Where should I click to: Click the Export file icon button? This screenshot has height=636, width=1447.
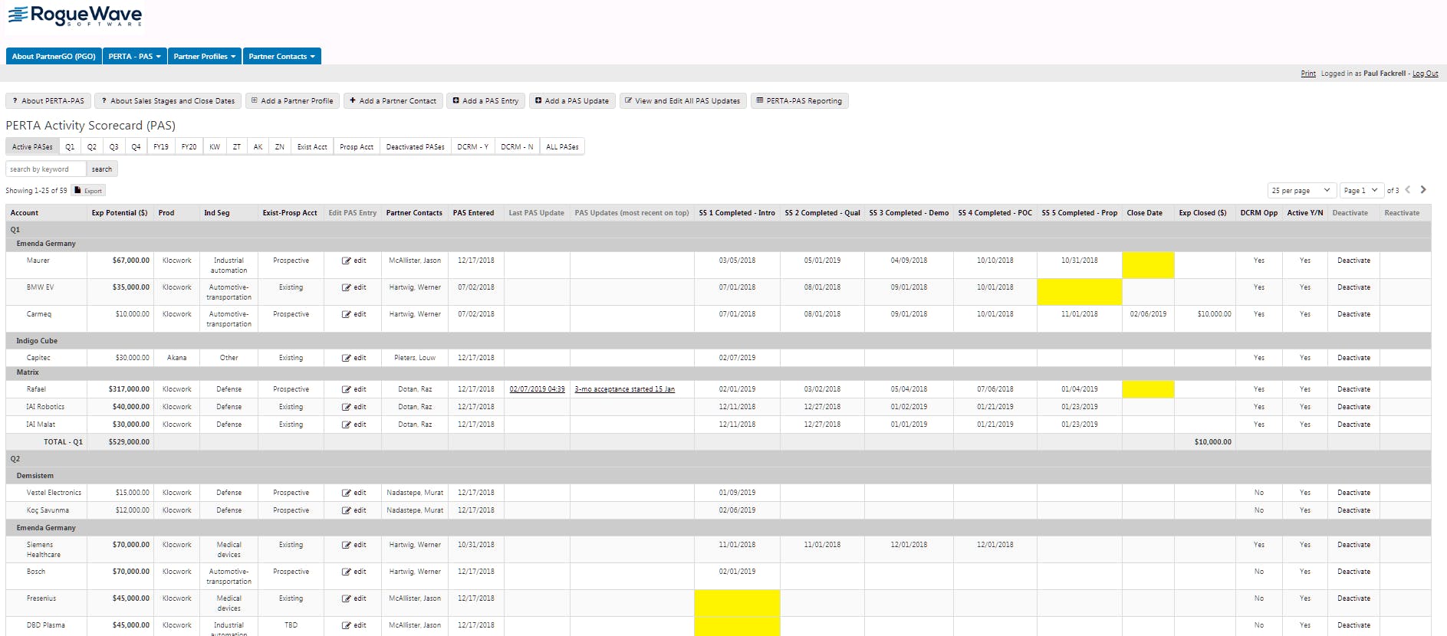(88, 191)
